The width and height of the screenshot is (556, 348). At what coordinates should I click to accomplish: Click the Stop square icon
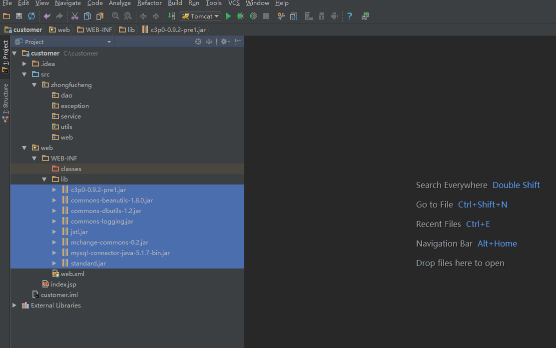(266, 16)
